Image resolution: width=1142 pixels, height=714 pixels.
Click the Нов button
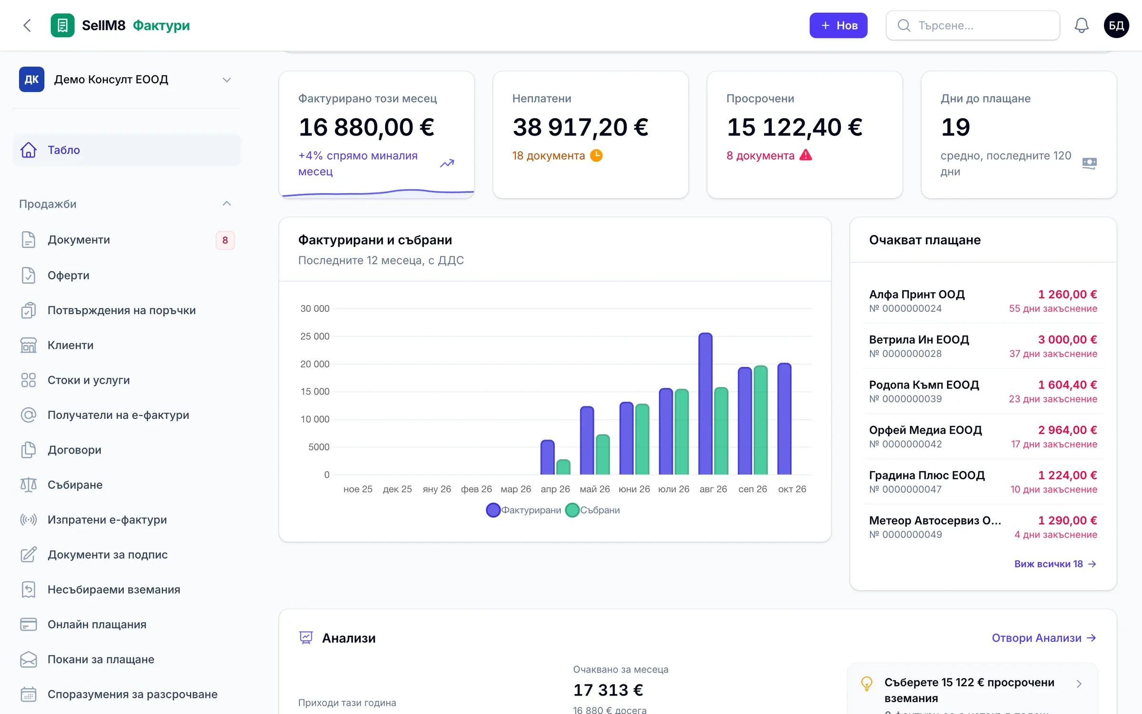[x=838, y=25]
